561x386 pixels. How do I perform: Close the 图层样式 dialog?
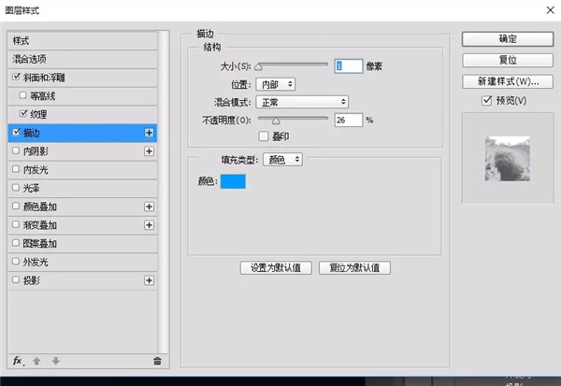[551, 10]
